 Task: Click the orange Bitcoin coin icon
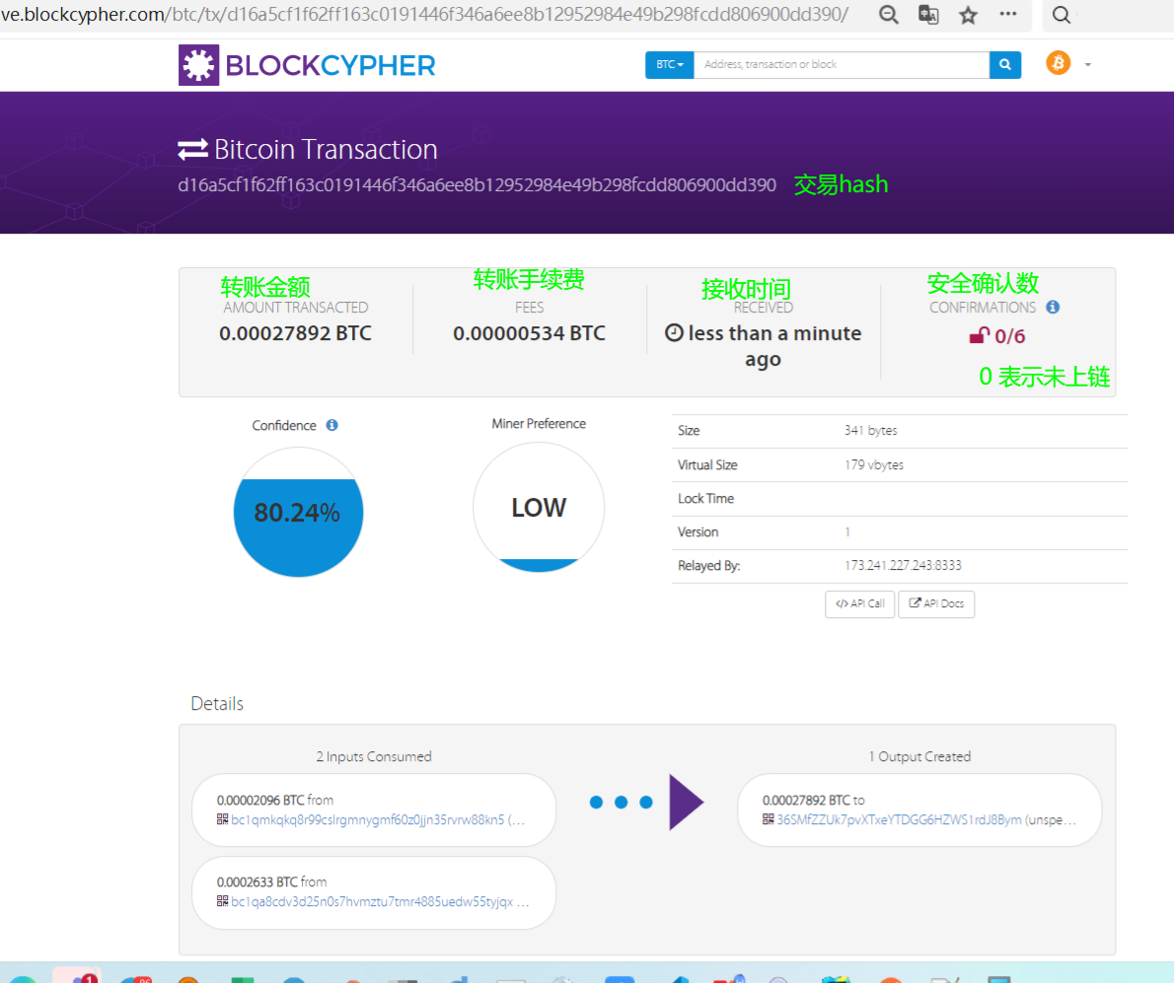(x=1058, y=64)
